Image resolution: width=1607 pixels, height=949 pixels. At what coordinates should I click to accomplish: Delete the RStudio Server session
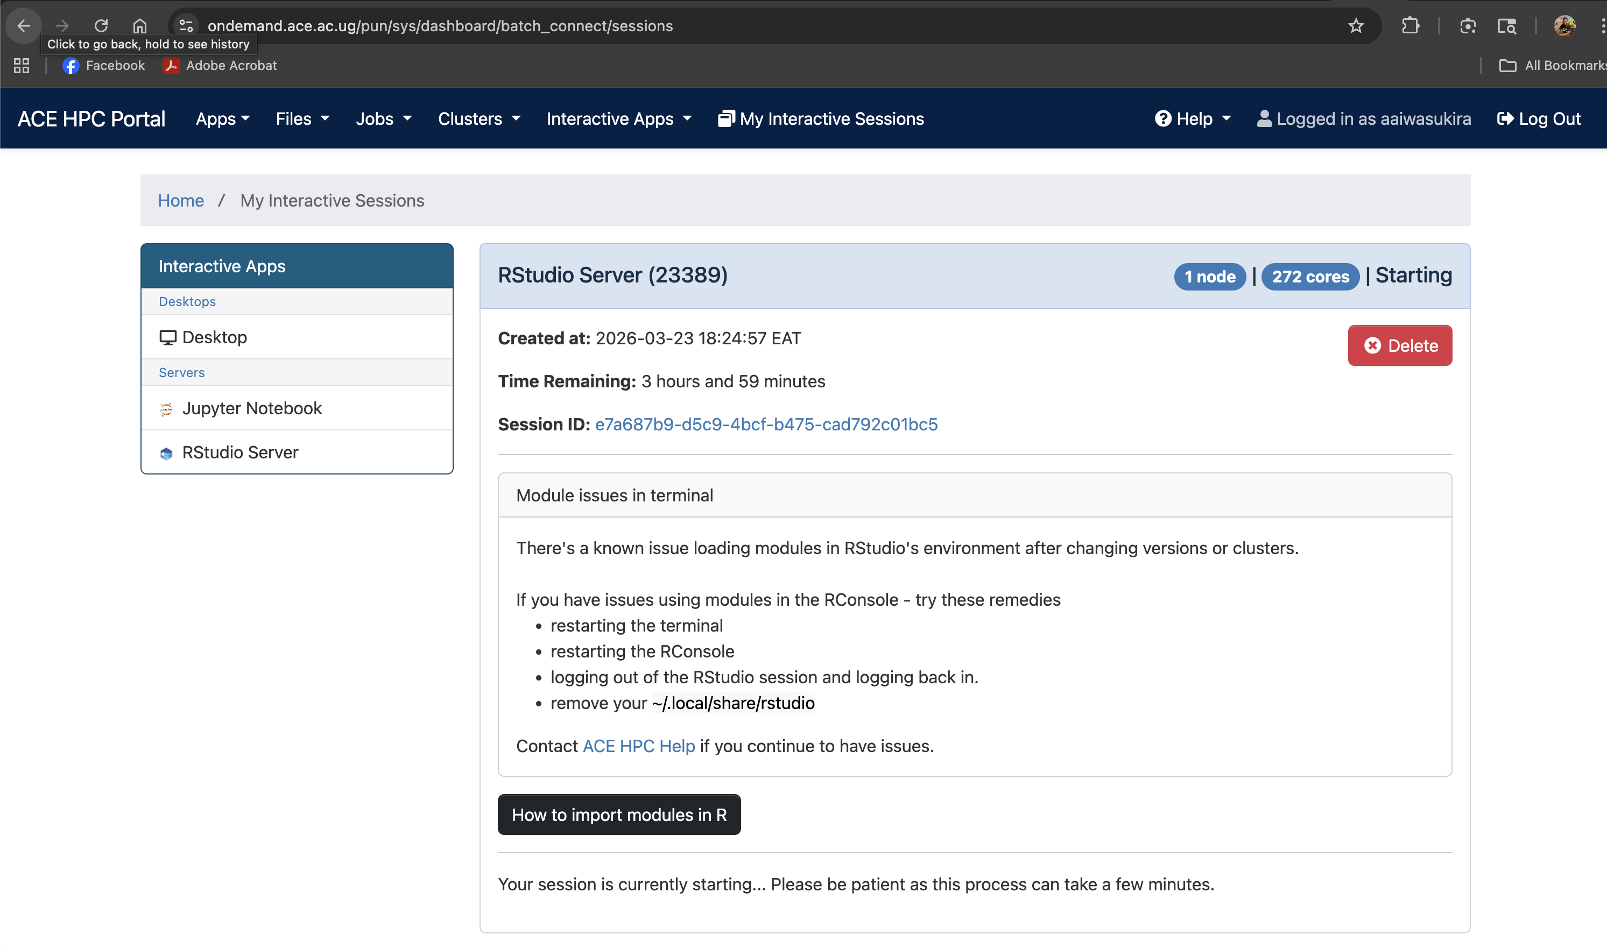pyautogui.click(x=1400, y=345)
